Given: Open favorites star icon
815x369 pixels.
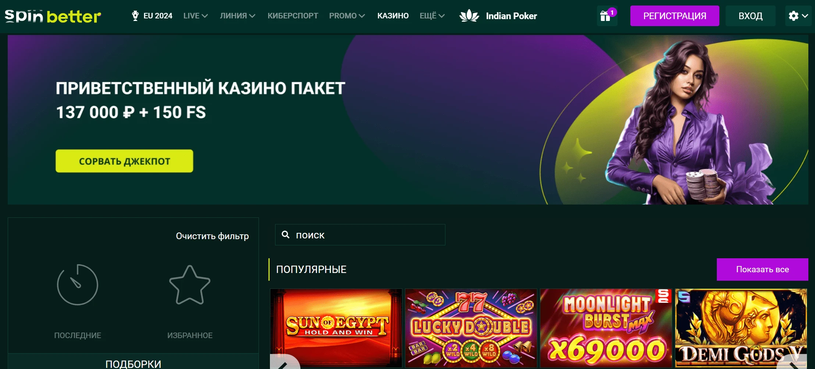Looking at the screenshot, I should [x=190, y=285].
